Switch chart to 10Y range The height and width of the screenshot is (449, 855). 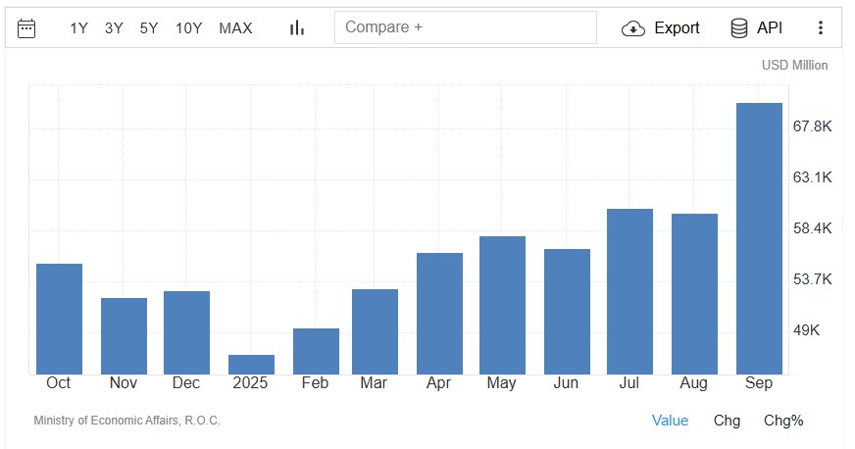tap(188, 28)
